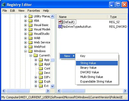Click the status bar registry path
The width and height of the screenshot is (129, 101).
[x=62, y=97]
